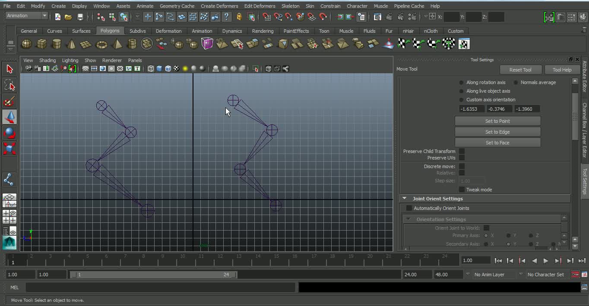Enable Preserve UVs checkbox
589x306 pixels.
tap(462, 158)
